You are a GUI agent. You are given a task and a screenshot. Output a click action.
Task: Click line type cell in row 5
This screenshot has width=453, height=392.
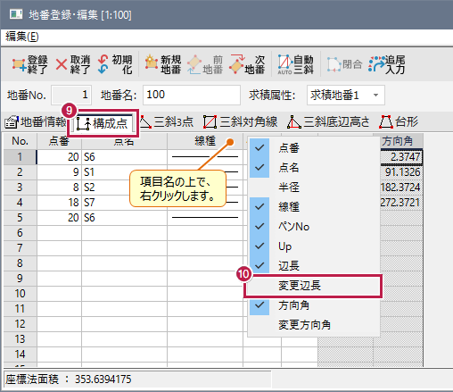(205, 218)
